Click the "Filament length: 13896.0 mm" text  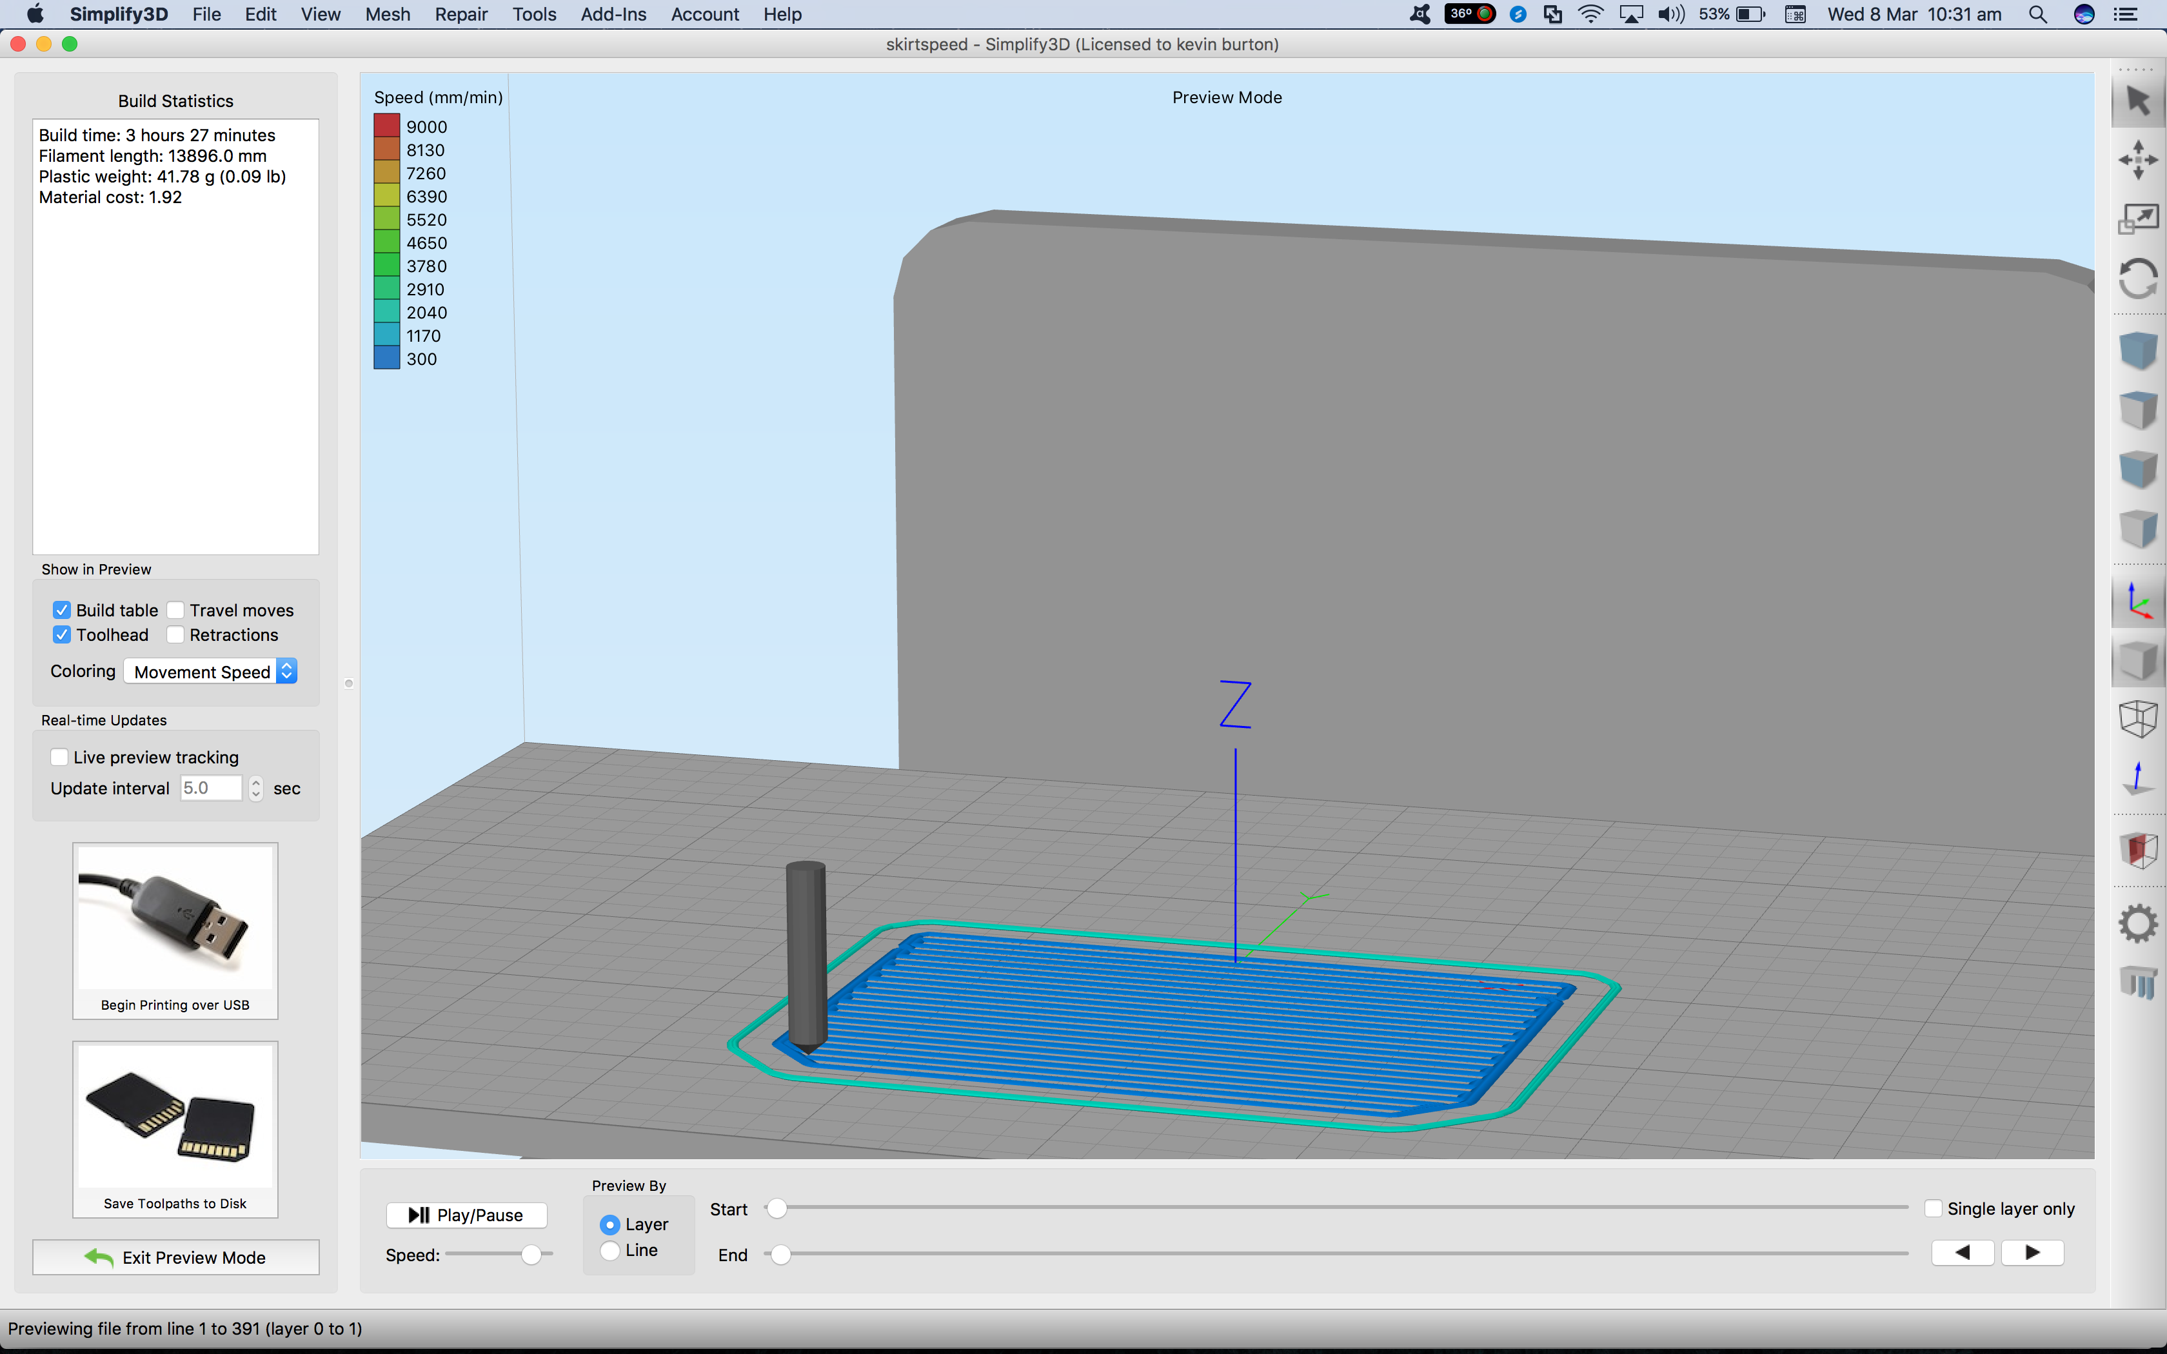tap(152, 156)
